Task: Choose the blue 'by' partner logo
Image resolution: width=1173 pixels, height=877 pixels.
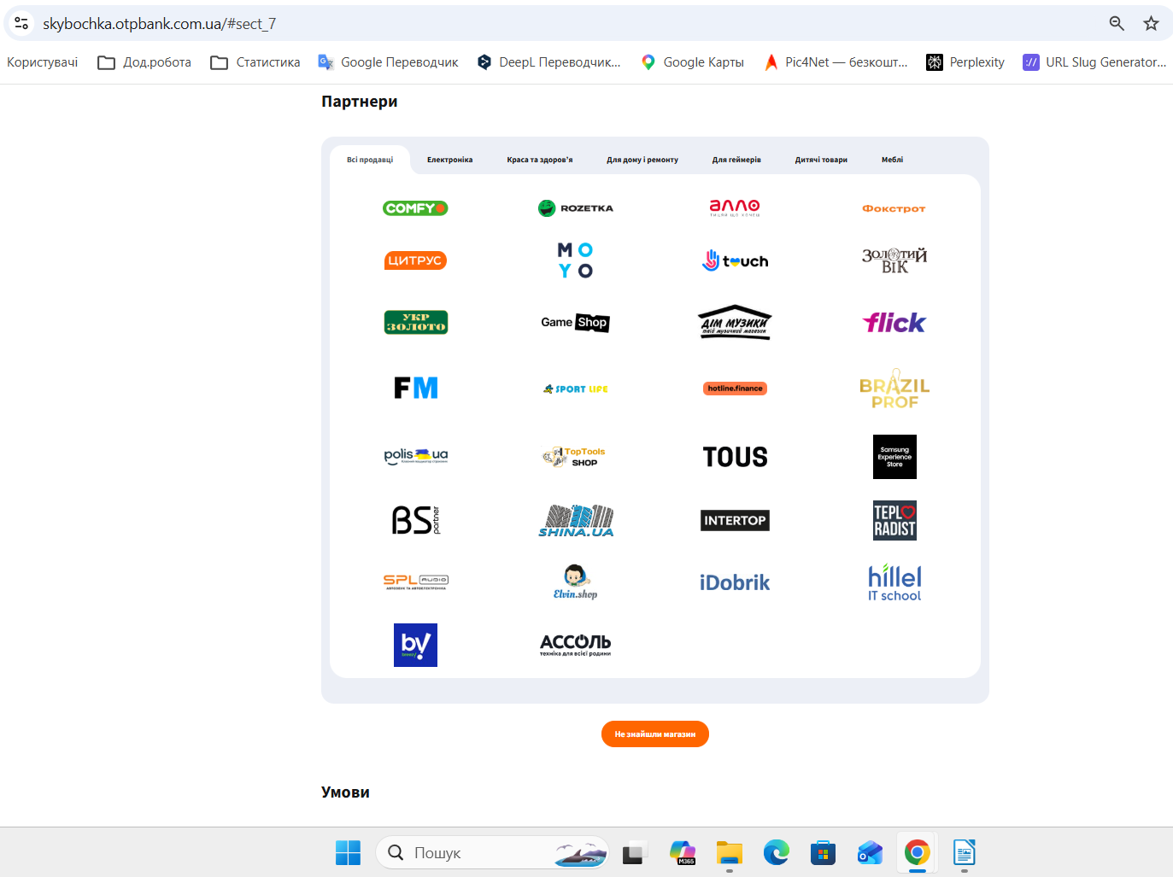Action: coord(415,645)
